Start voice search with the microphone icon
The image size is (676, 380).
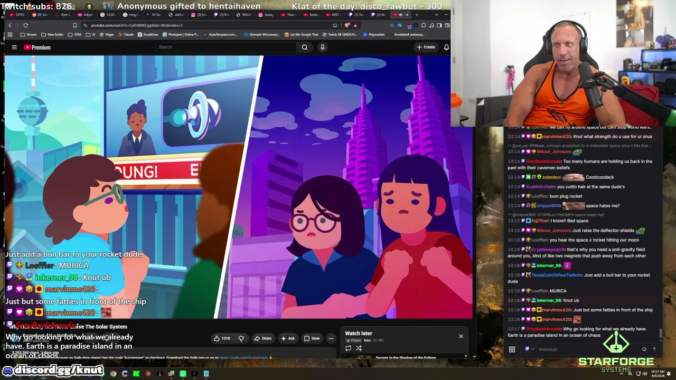point(323,47)
